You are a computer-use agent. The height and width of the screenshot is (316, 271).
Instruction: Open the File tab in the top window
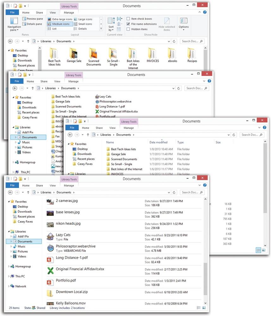[12, 13]
